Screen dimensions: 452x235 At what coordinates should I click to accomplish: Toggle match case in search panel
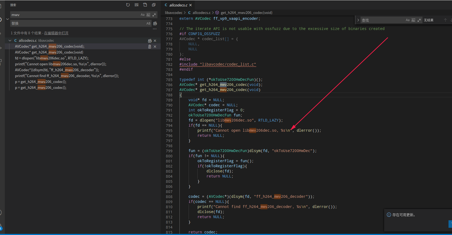[142, 15]
